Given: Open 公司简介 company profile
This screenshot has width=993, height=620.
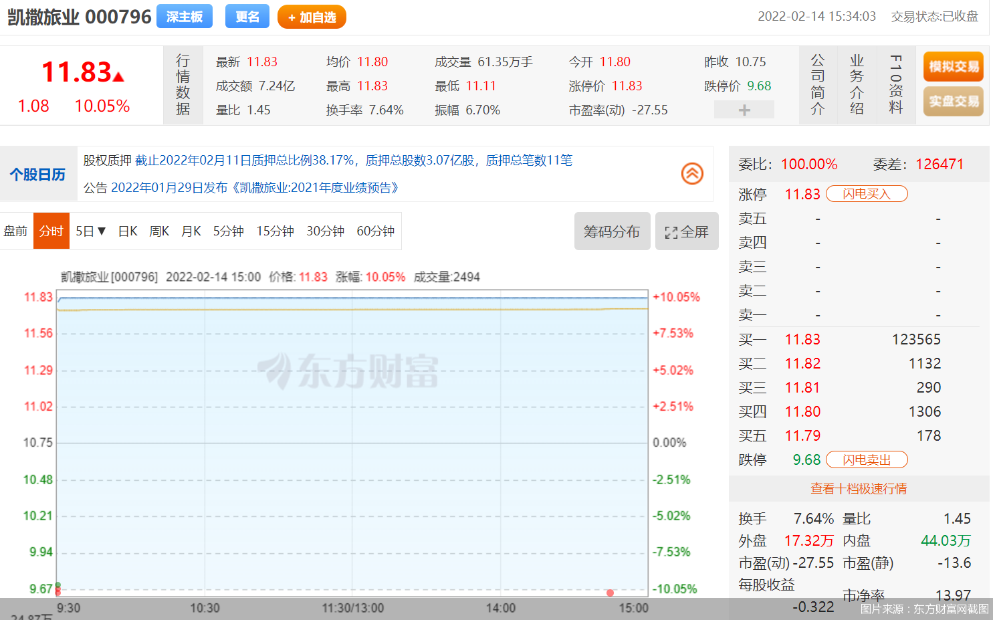Looking at the screenshot, I should click(x=818, y=85).
